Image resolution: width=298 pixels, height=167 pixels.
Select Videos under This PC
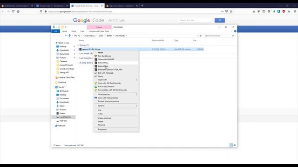tap(62, 113)
